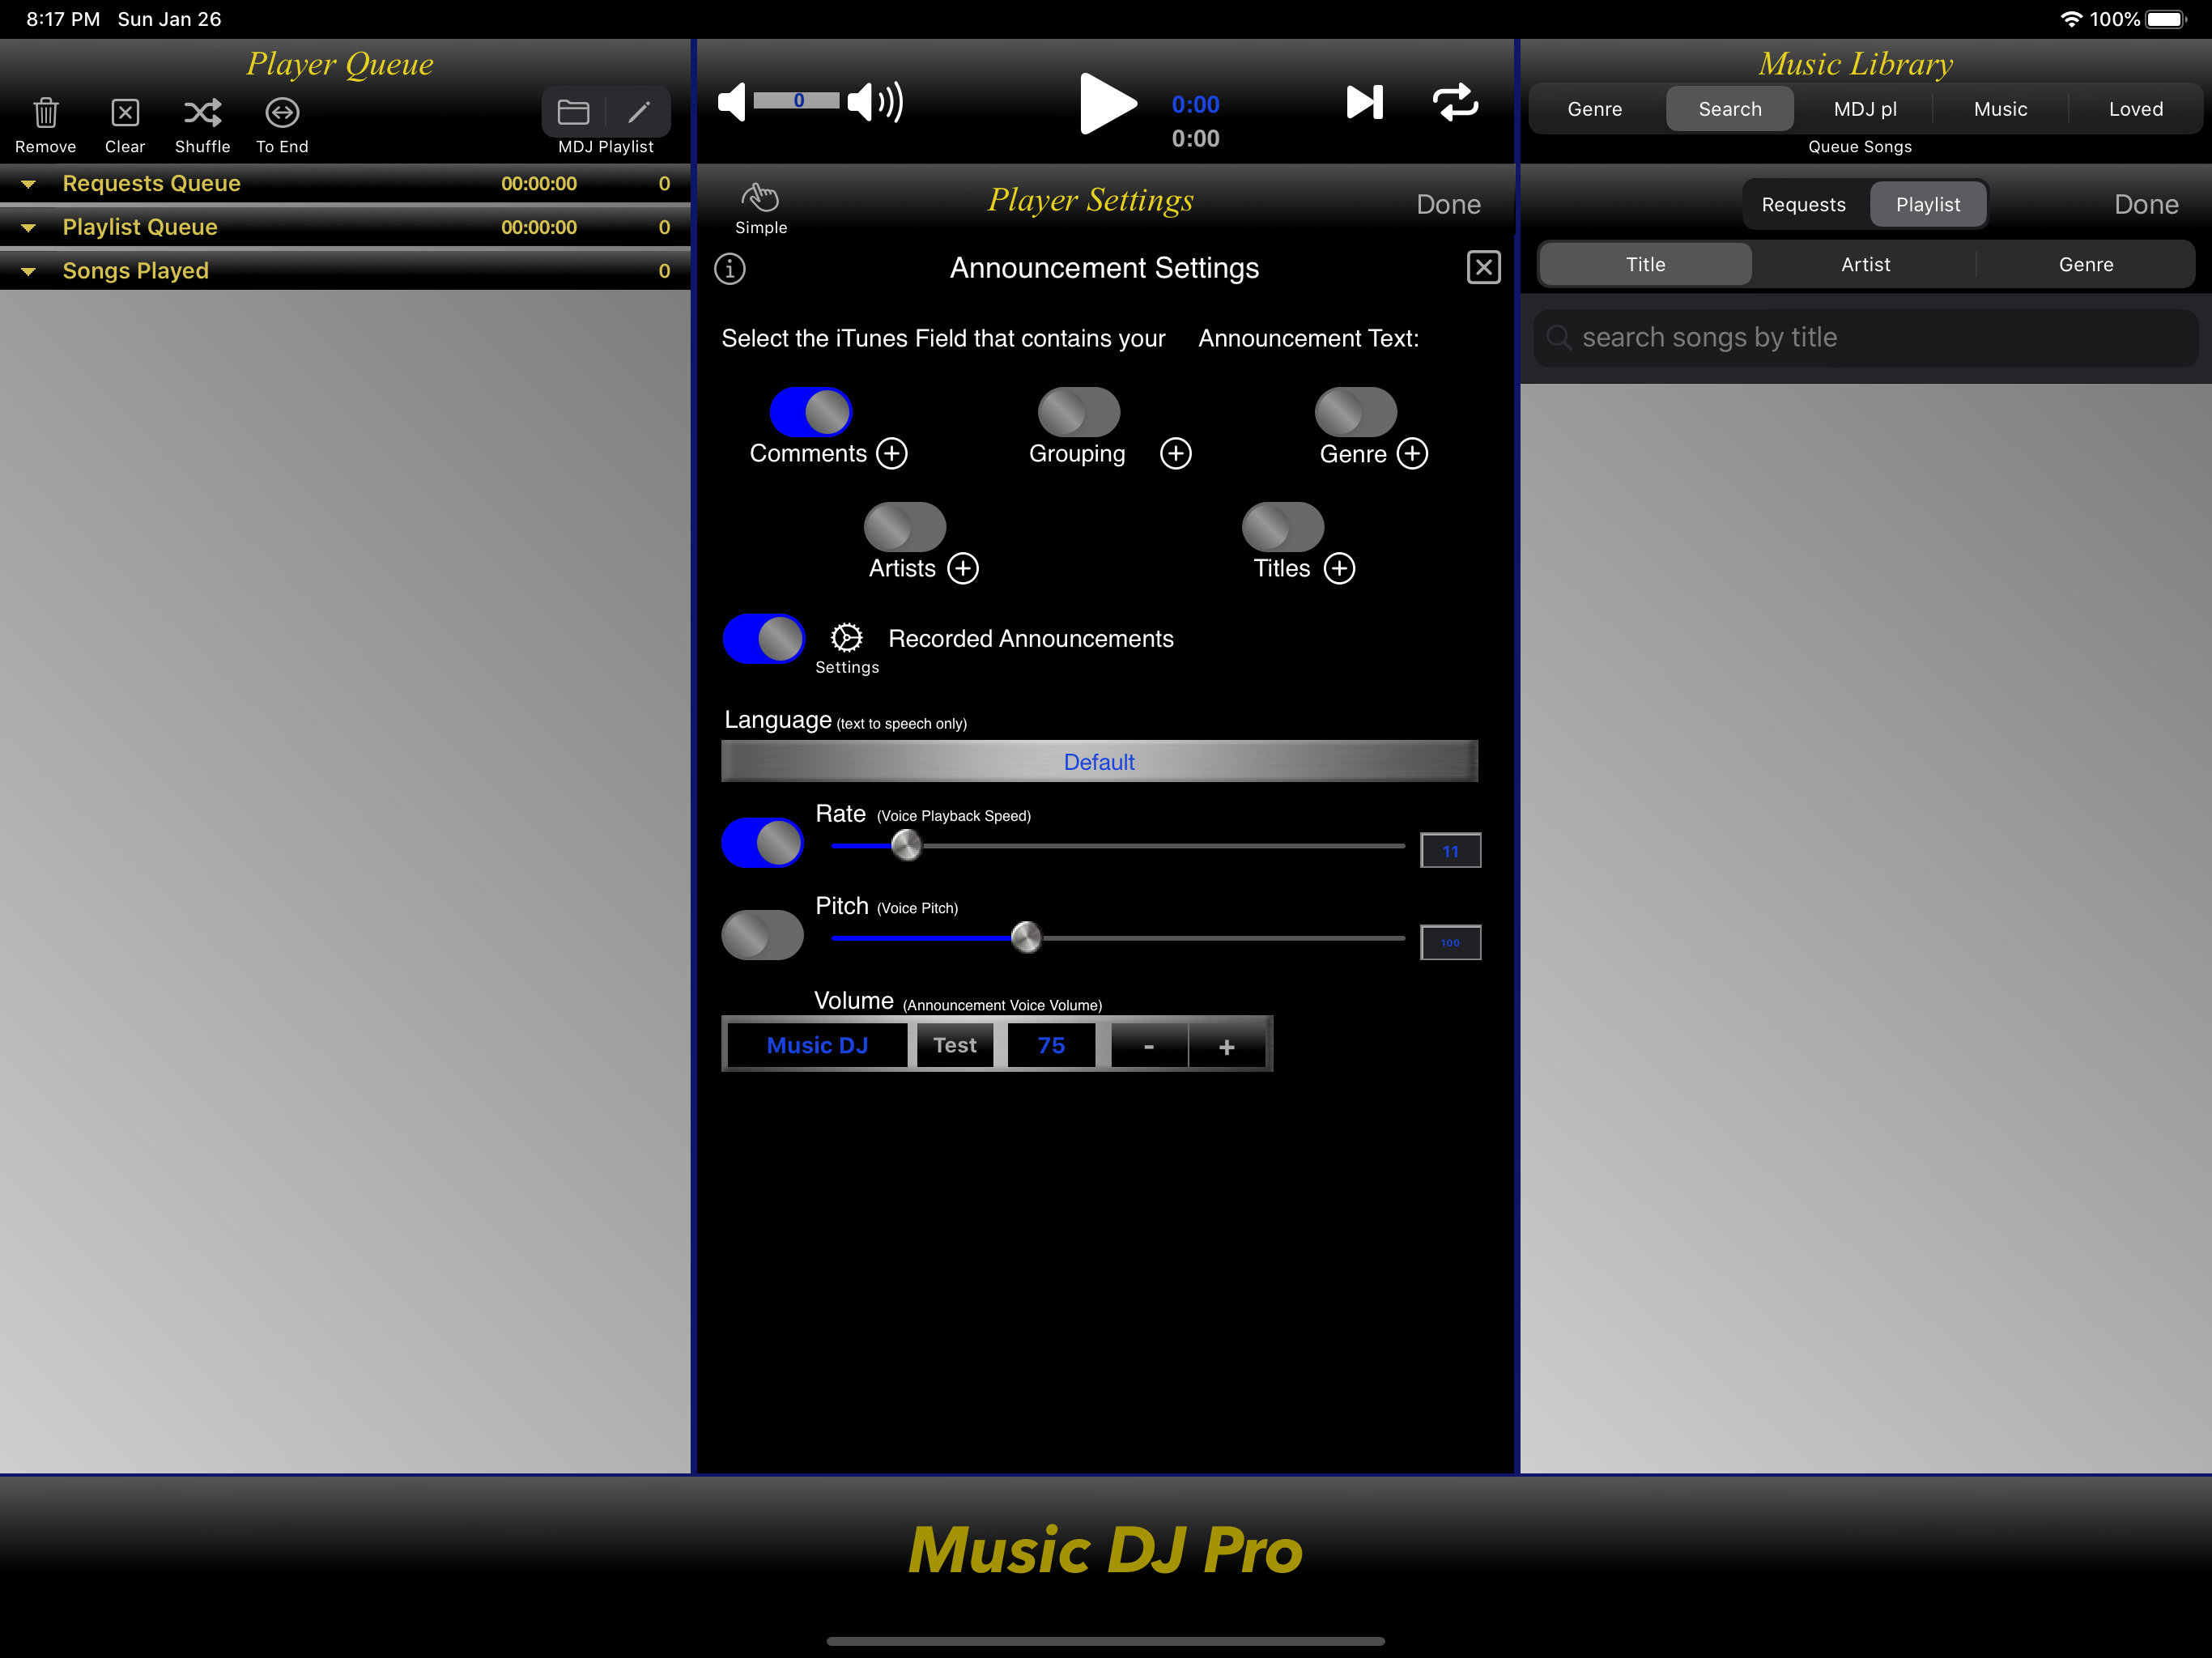Add a Comments announcement with plus icon

[x=892, y=453]
